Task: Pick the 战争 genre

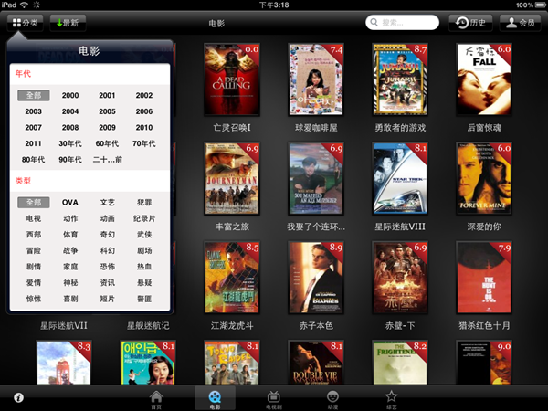Action: 70,250
